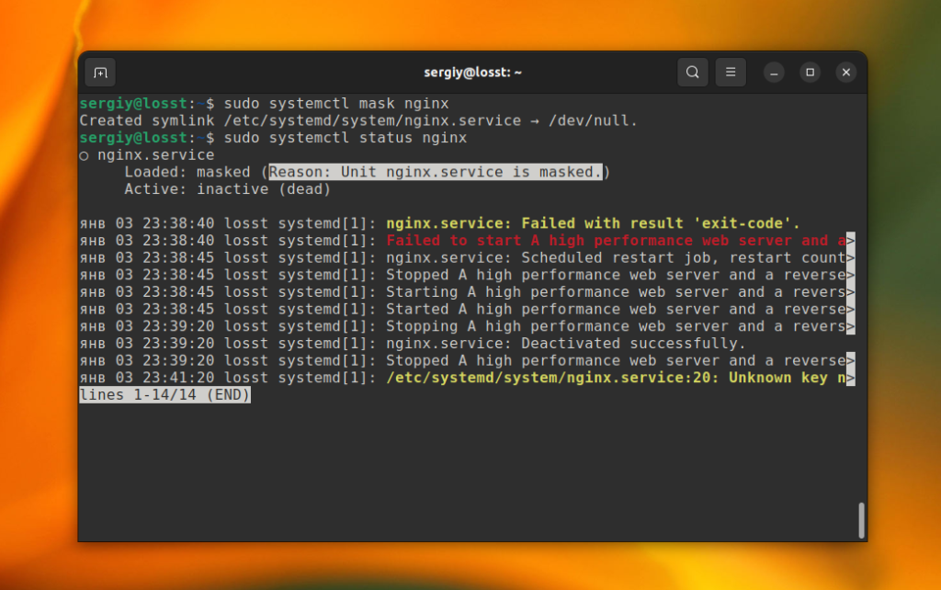Image resolution: width=941 pixels, height=590 pixels.
Task: Click the terminal vertical scrollbar handle
Action: 861,520
